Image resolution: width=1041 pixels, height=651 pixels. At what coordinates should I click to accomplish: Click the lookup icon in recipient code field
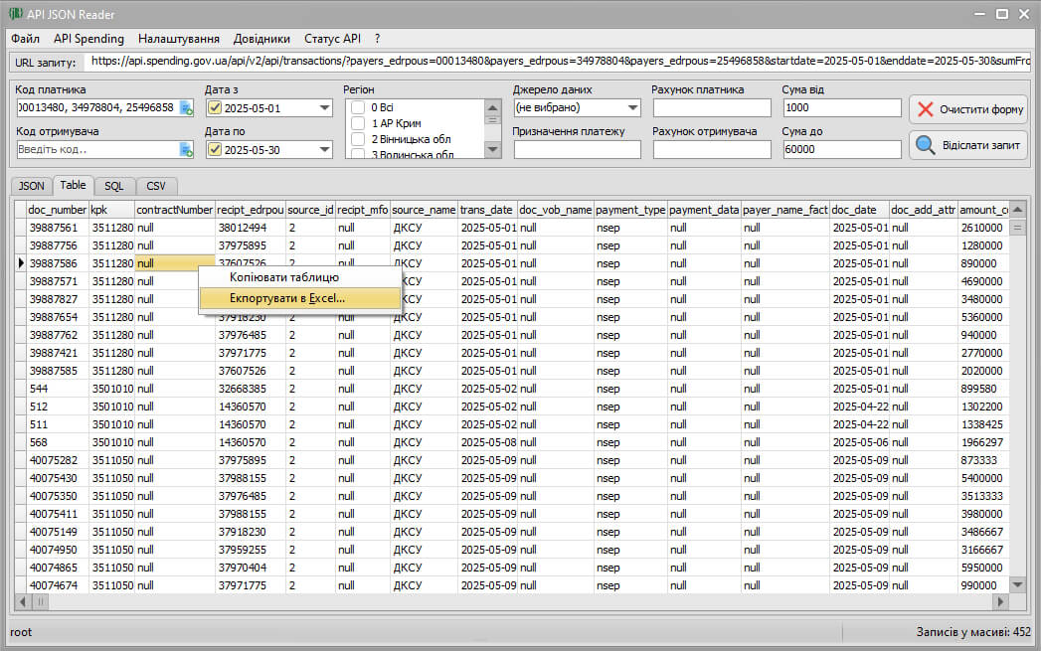tap(186, 150)
